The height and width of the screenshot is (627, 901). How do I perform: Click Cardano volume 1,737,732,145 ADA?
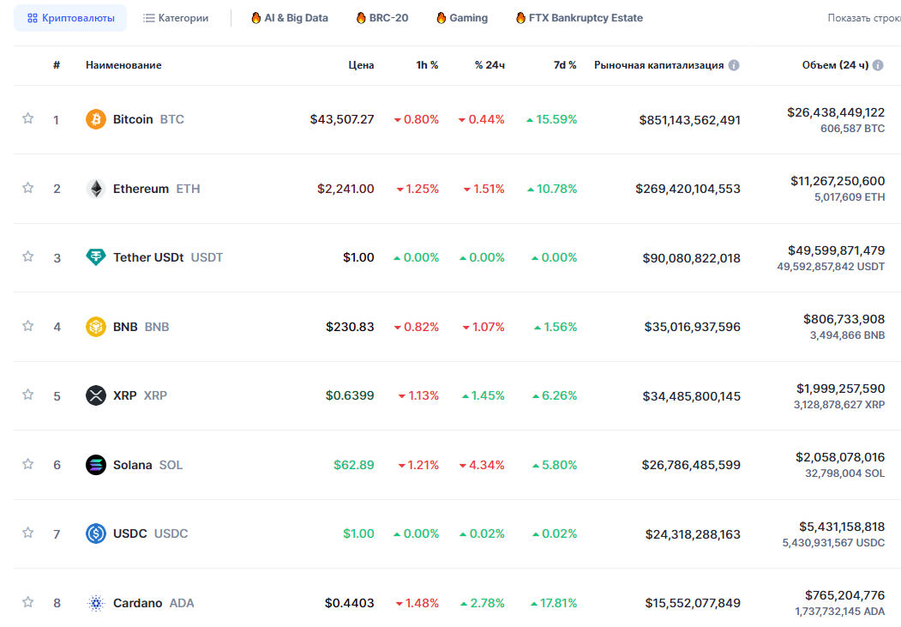pyautogui.click(x=840, y=612)
